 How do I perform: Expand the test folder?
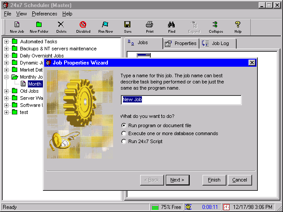click(x=6, y=112)
